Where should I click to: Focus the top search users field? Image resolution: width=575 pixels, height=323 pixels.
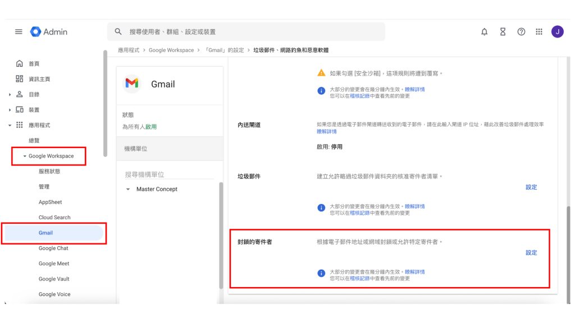(x=246, y=32)
